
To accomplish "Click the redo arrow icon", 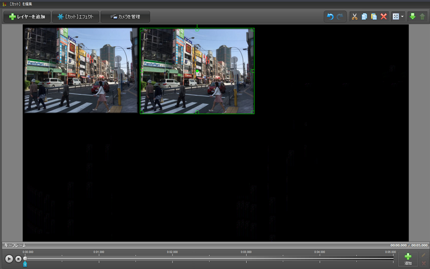I will 340,17.
